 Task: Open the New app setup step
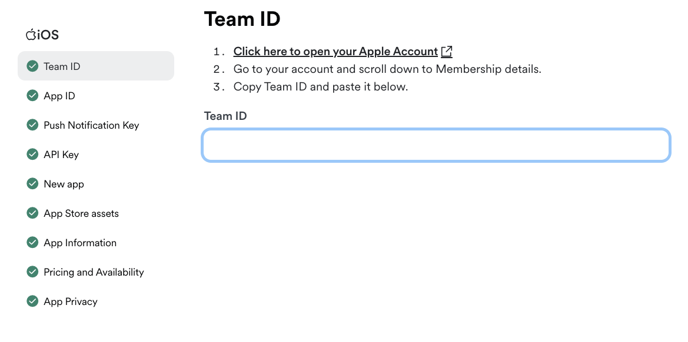[65, 183]
